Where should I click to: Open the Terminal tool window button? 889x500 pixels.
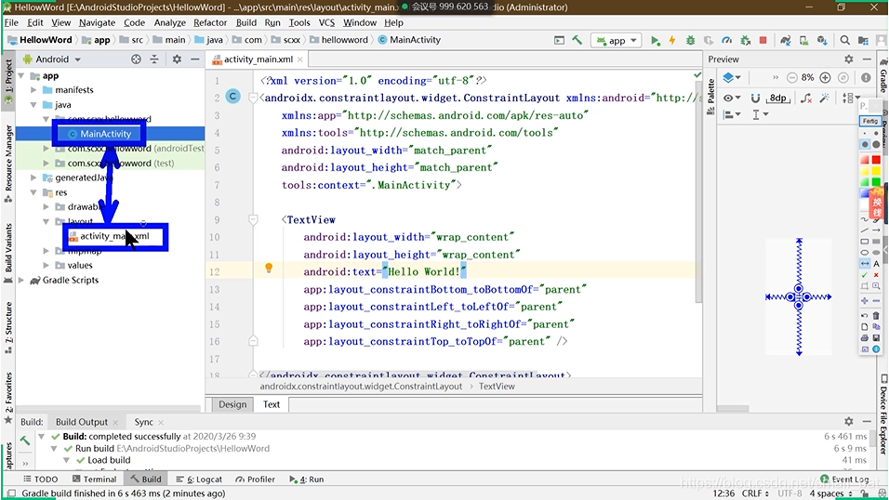pos(94,479)
